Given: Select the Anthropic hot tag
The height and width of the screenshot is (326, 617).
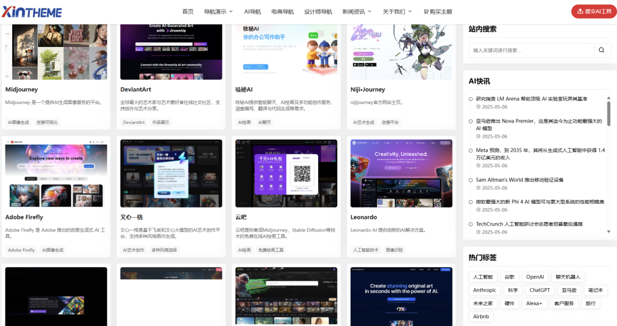Looking at the screenshot, I should click(484, 291).
